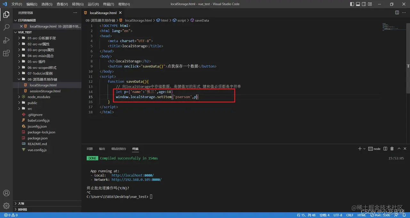Screen dimensions: 410x218
Task: Toggle the primary side bar
Action: point(352,4)
